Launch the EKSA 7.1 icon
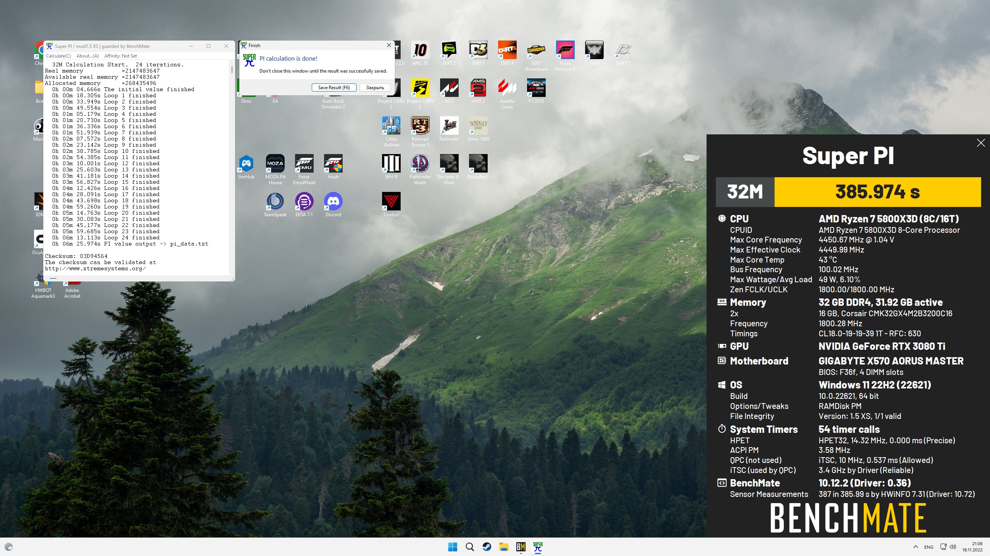990x556 pixels. [304, 205]
